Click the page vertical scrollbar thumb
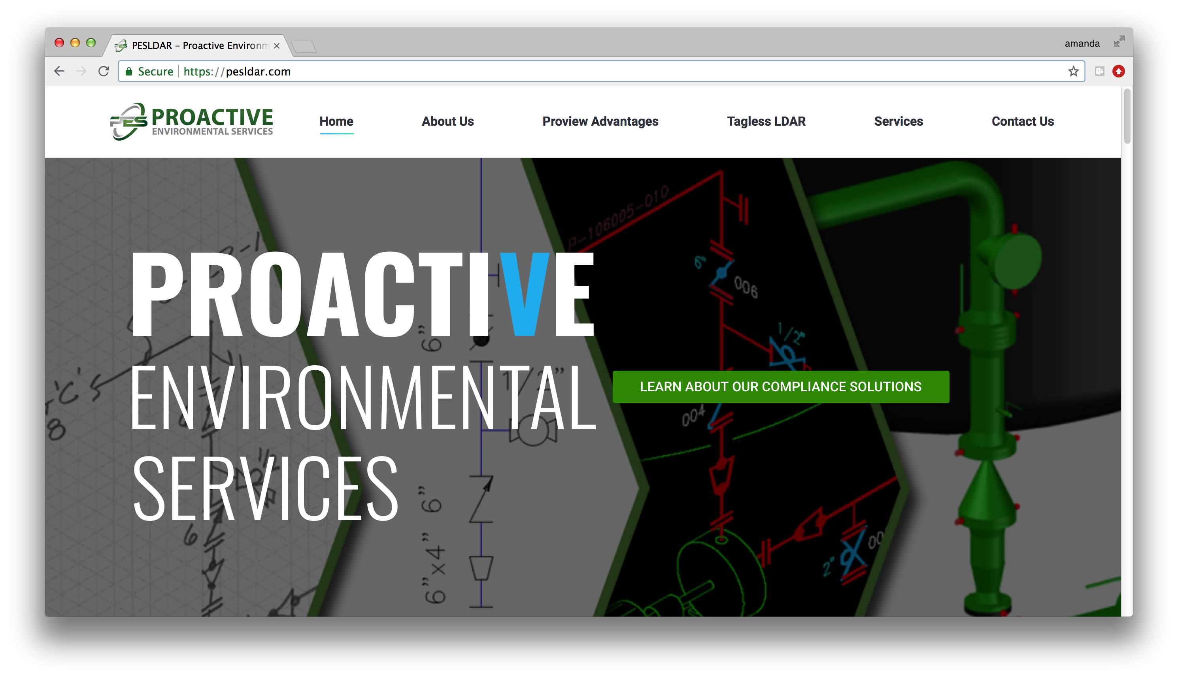Viewport: 1178px width, 679px height. tap(1127, 116)
